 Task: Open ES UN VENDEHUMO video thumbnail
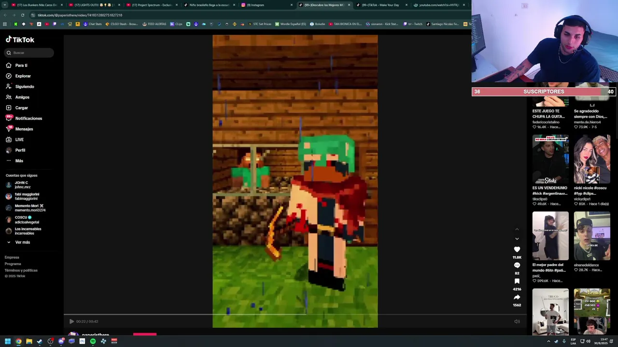[x=550, y=159]
